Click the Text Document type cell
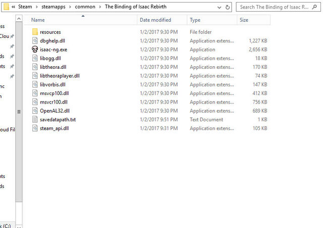 coord(206,119)
